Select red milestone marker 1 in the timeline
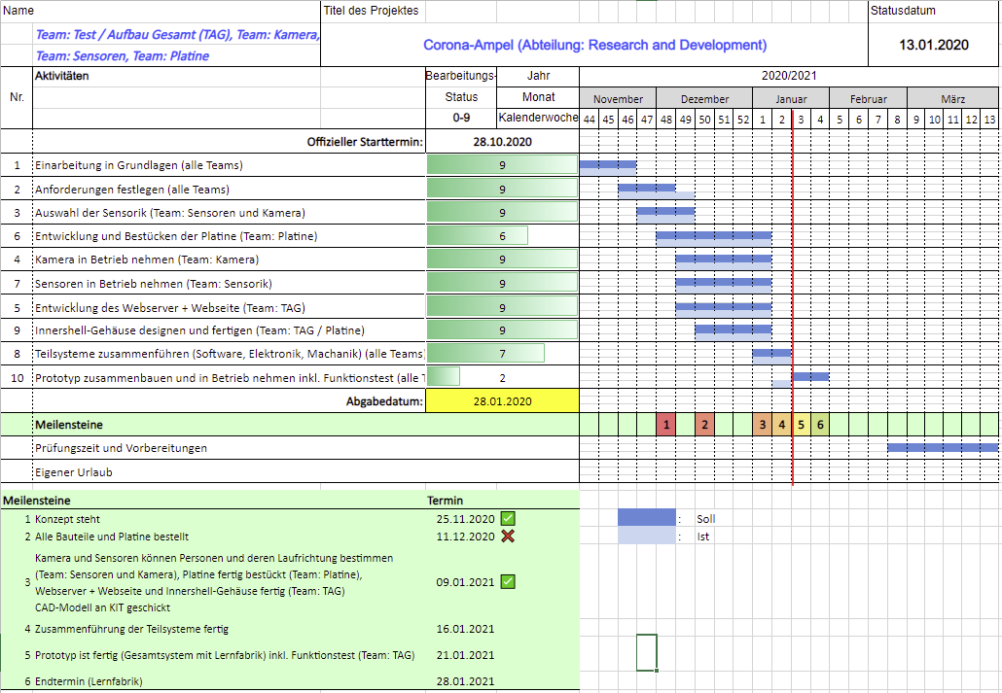Viewport: 1002px width, 693px height. tap(665, 425)
